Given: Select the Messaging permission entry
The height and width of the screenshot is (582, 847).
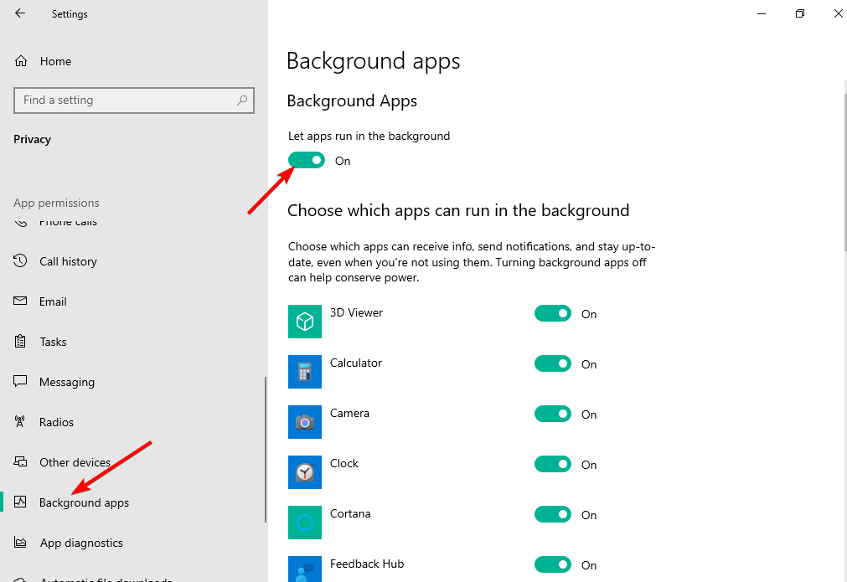Looking at the screenshot, I should pos(65,382).
